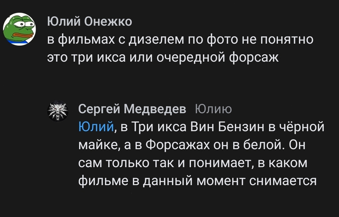Viewport: 339px width, 217px height.
Task: Click the line 'это три икса или очередной форсаж'
Action: [163, 57]
